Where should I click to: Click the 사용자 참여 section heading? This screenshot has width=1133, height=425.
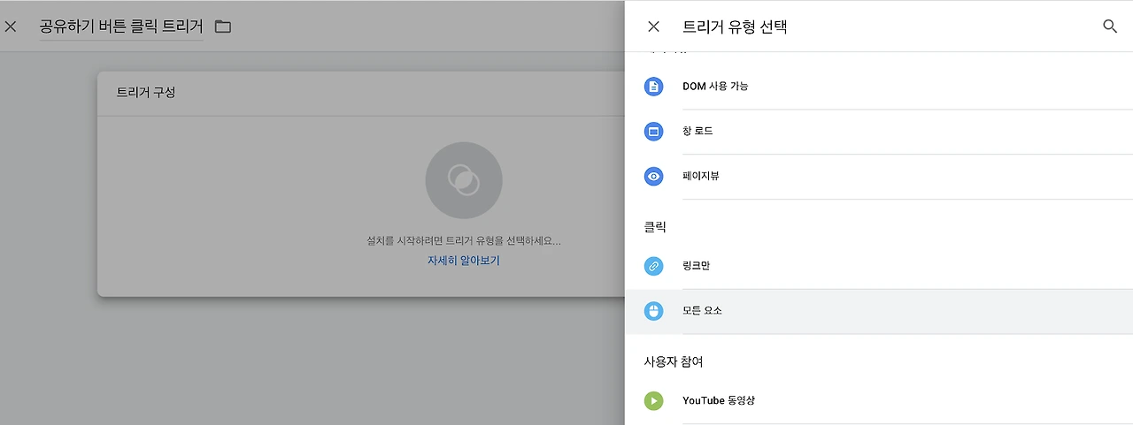674,361
